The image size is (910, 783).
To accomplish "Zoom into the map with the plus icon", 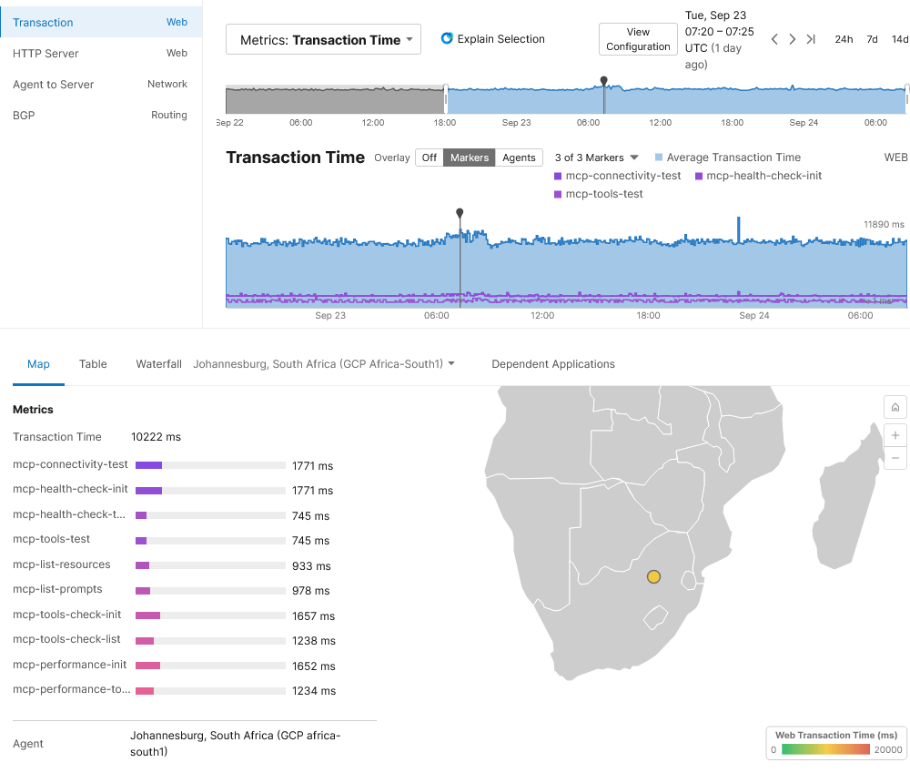I will (895, 435).
